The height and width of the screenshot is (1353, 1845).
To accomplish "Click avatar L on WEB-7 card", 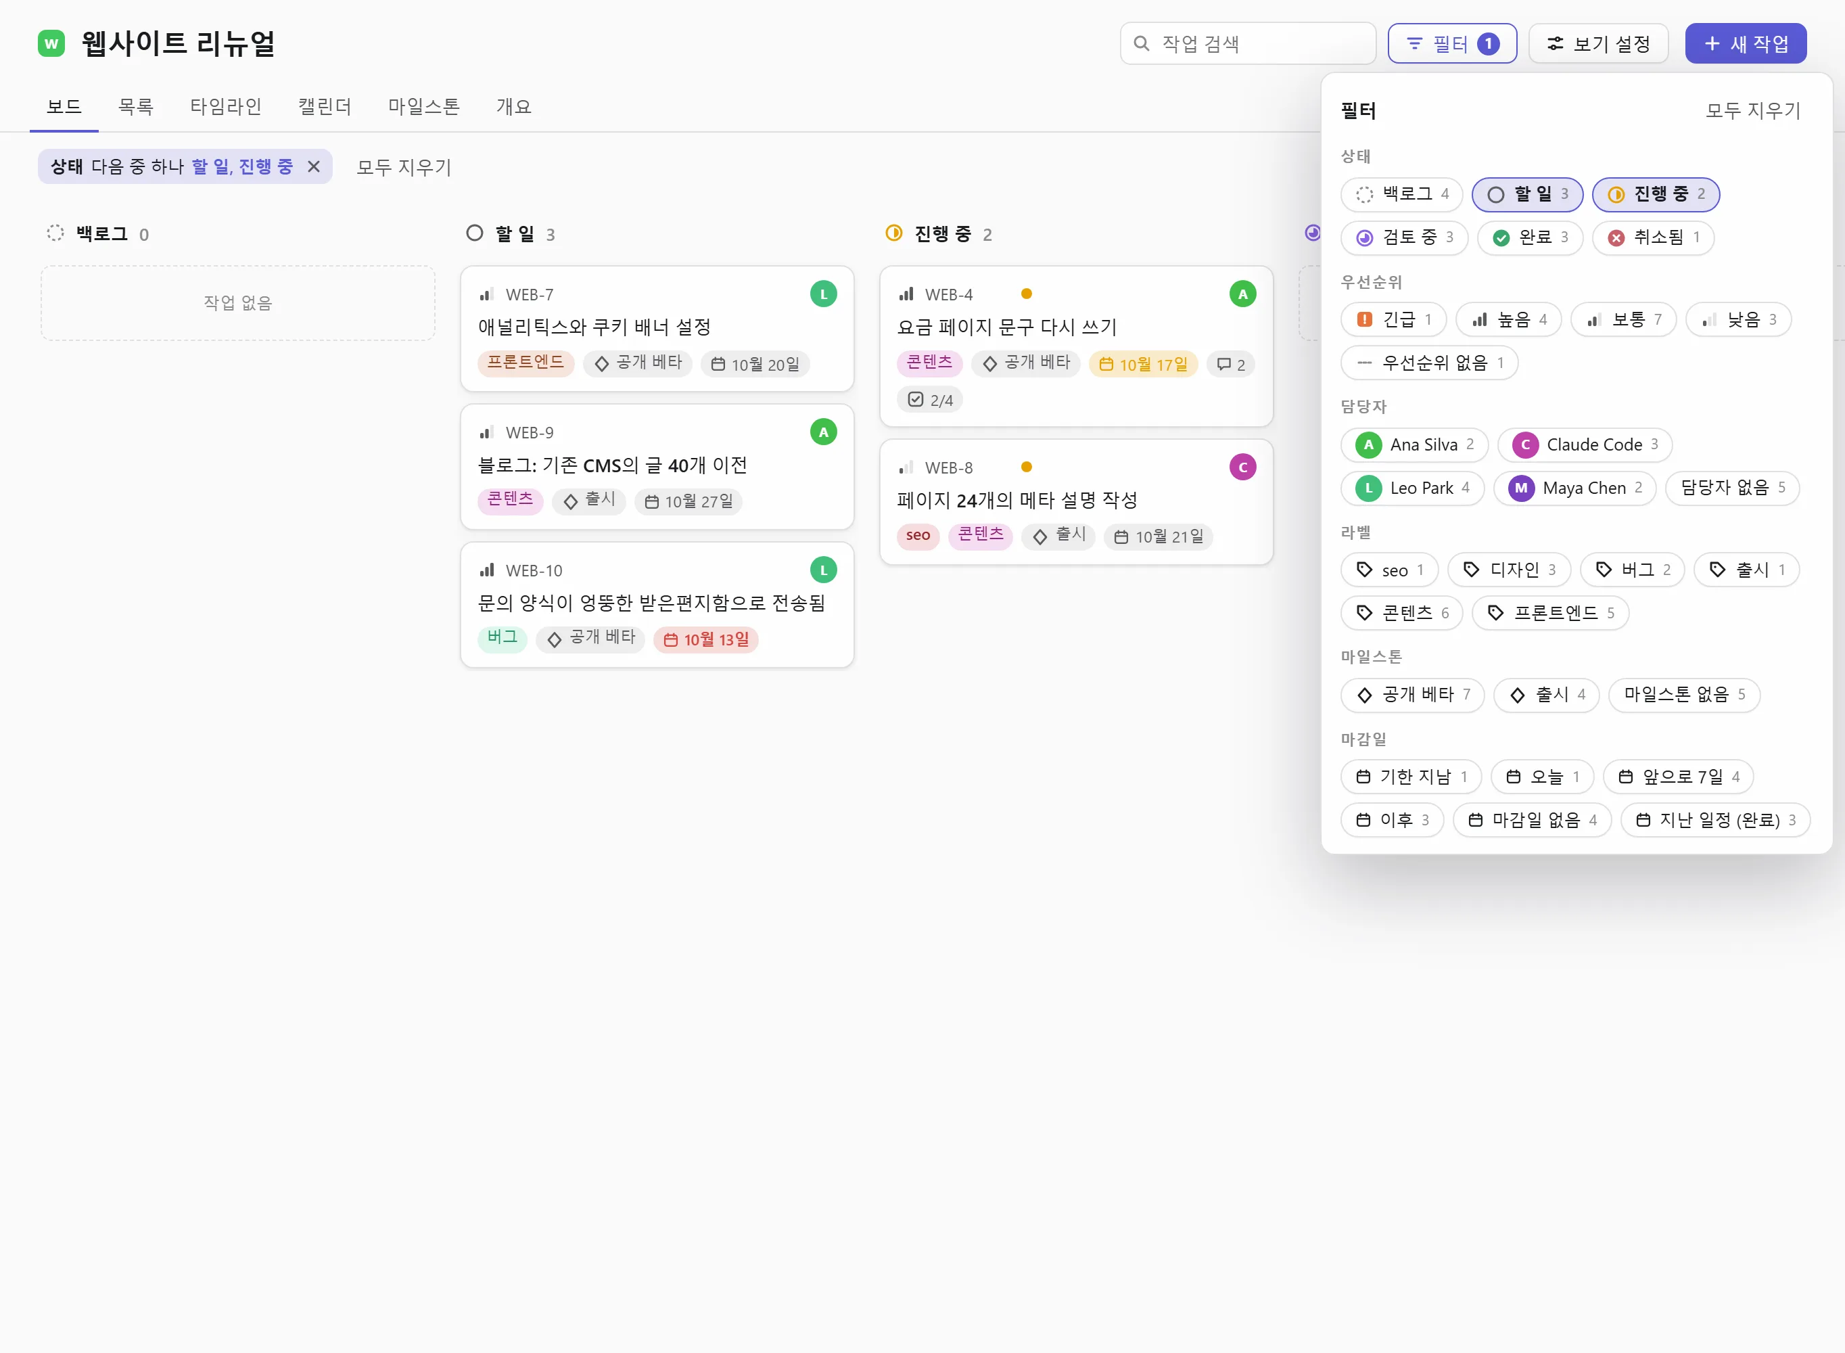I will (824, 294).
